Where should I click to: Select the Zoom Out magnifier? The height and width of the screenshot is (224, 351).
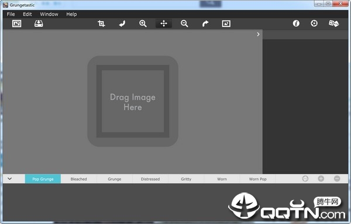pyautogui.click(x=184, y=23)
